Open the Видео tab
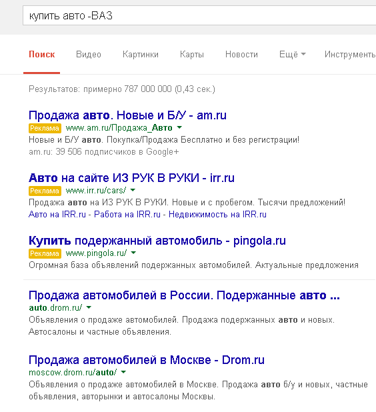The height and width of the screenshot is (412, 376). tap(89, 55)
